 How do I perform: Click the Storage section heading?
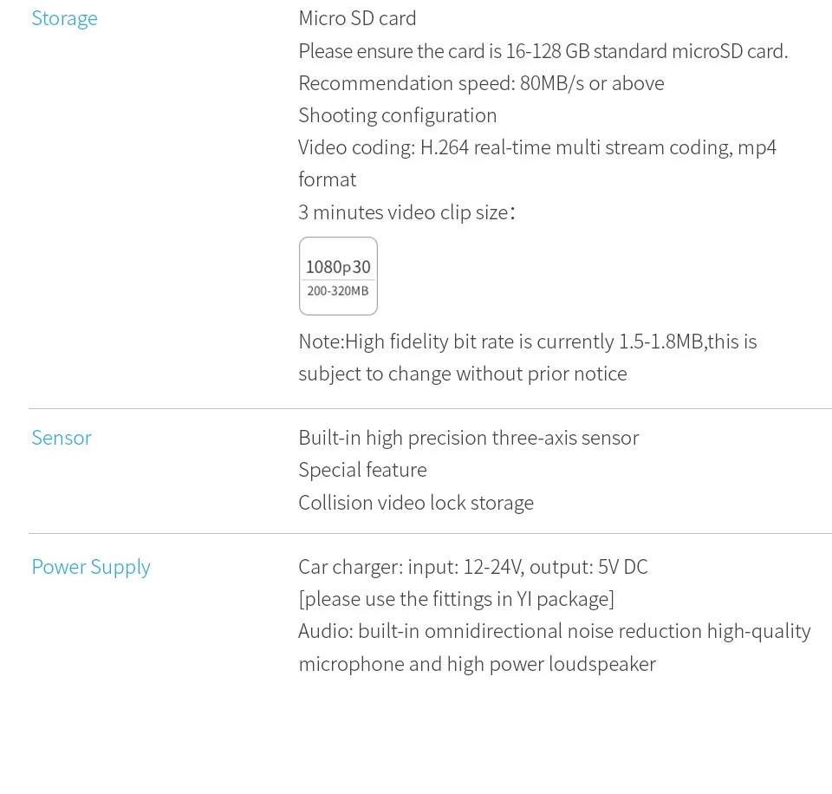tap(64, 18)
